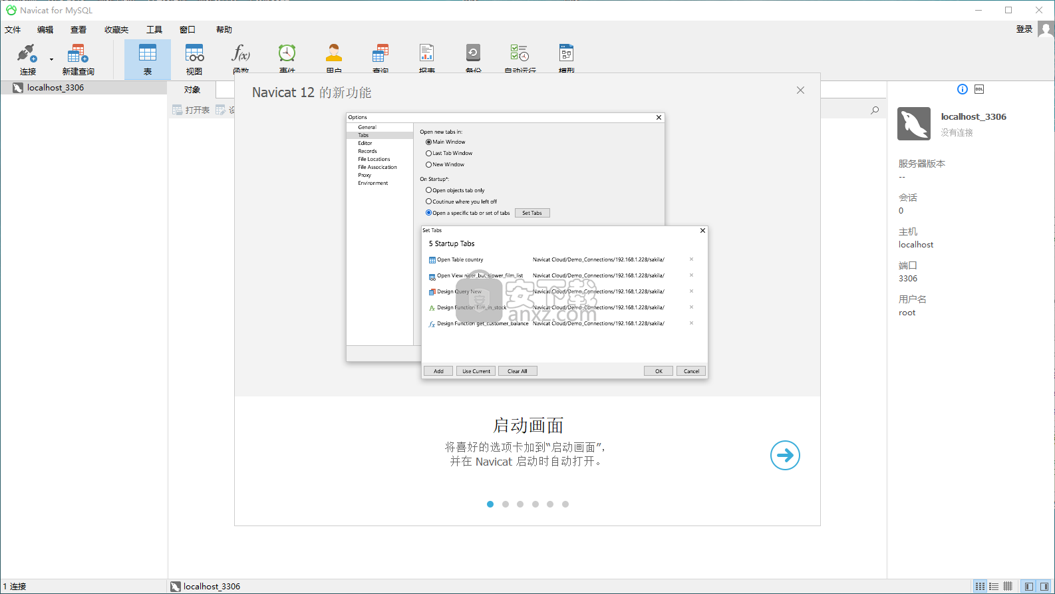Toggle the left navigation pane visibility icon

[1029, 587]
